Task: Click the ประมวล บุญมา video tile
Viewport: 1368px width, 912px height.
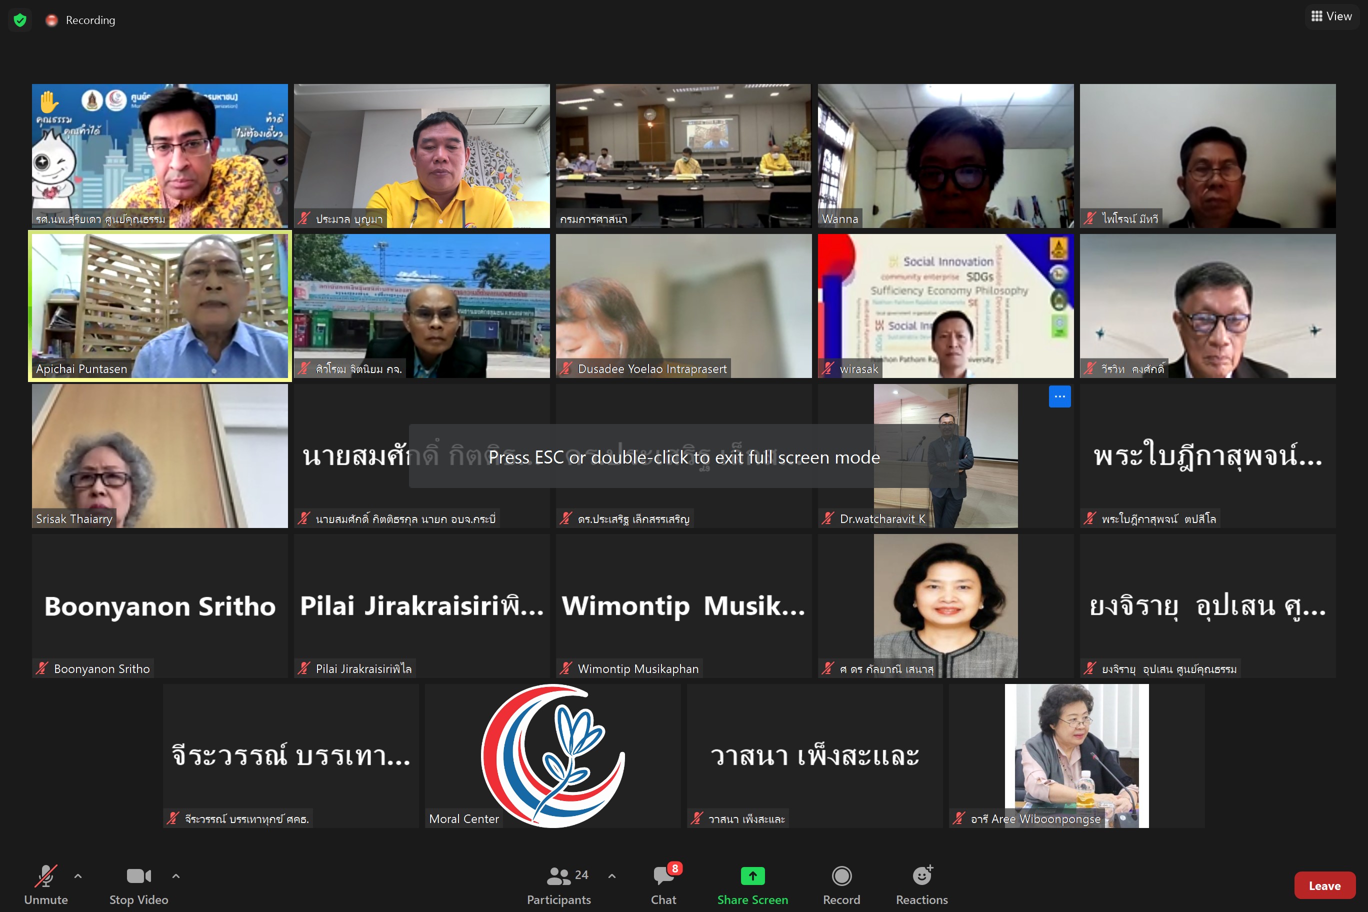Action: pos(421,156)
